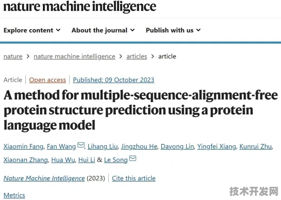The image size is (281, 200).
Task: Click the nature machine intelligence logo
Action: (x=80, y=7)
